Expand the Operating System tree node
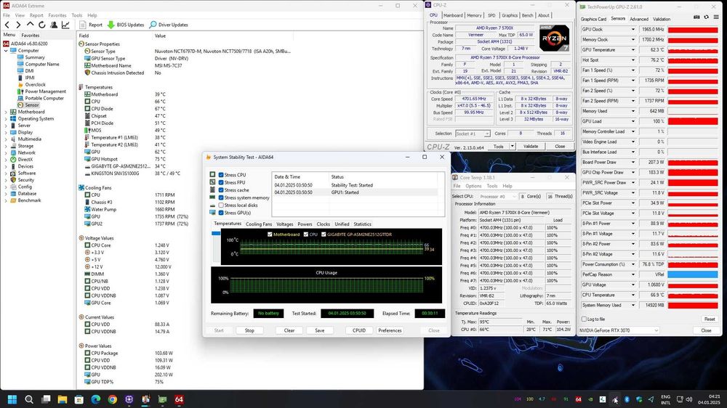This screenshot has width=727, height=408. click(x=6, y=119)
